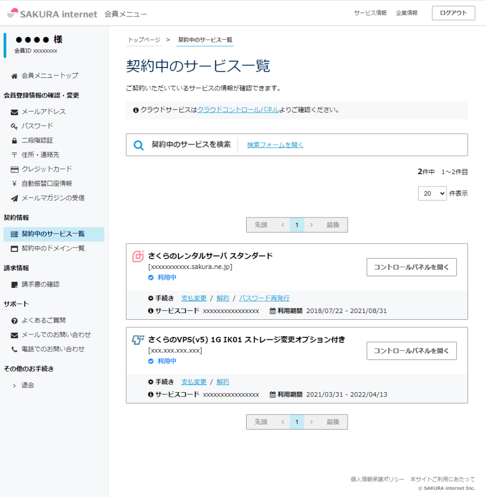Open the 本サイトご利用にあたって footer link
Viewport: 486px width, 497px height.
[443, 479]
